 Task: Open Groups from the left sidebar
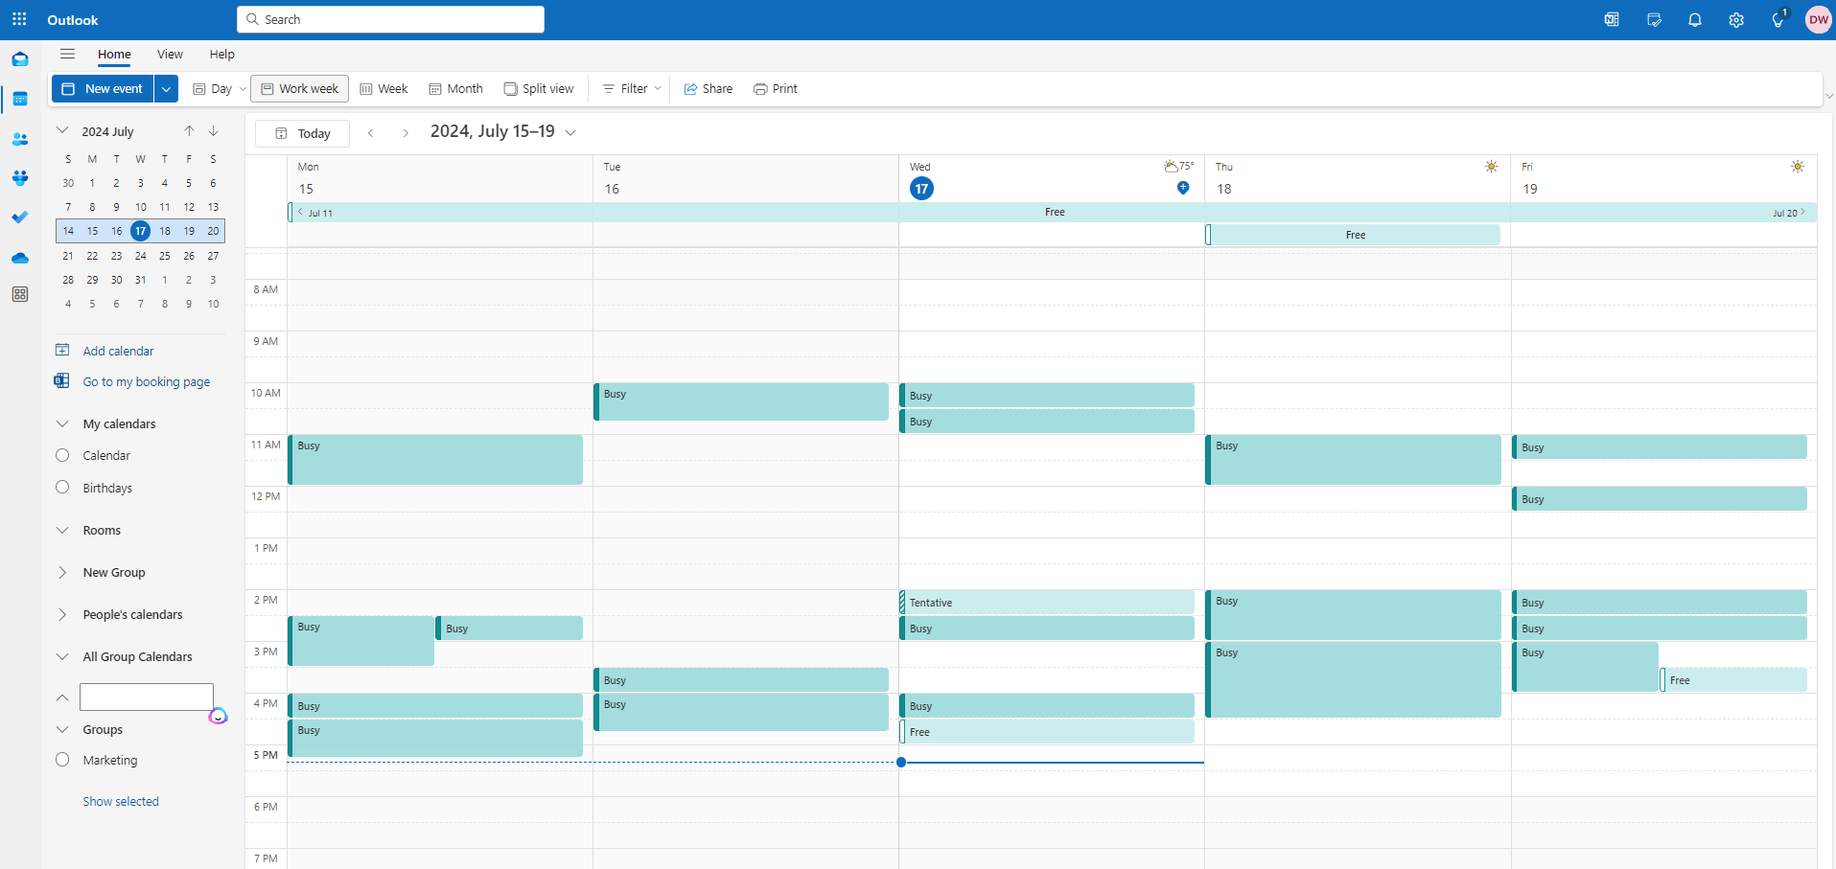click(x=19, y=178)
